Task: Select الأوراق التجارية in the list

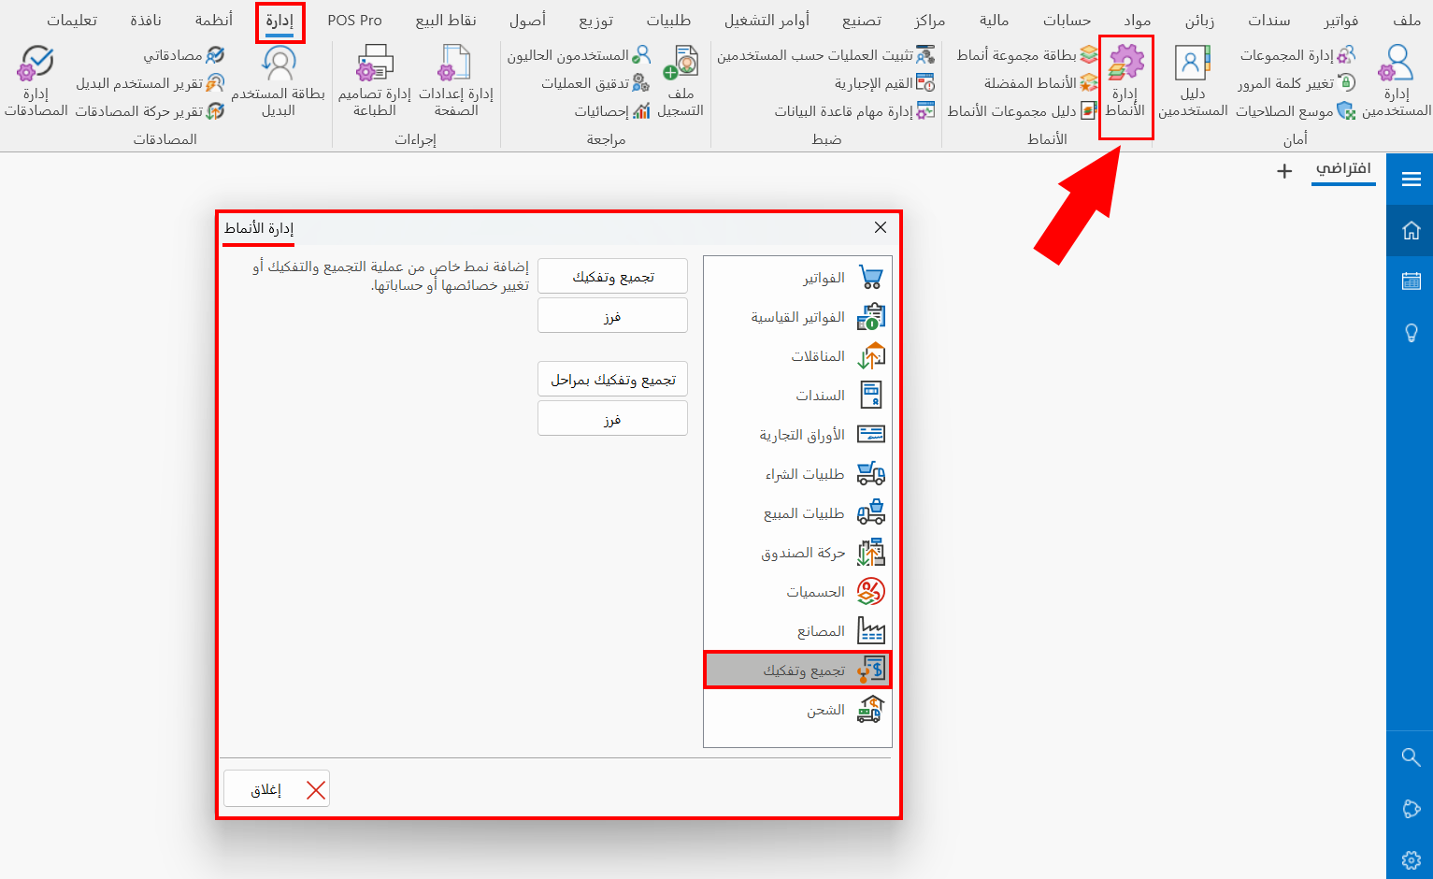Action: point(797,435)
